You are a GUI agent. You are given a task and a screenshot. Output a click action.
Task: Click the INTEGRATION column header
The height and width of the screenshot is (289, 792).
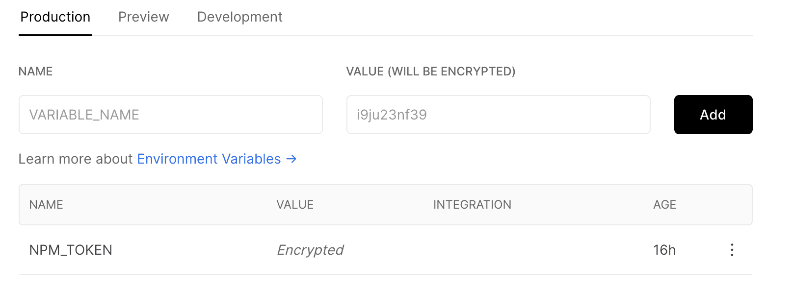[472, 205]
